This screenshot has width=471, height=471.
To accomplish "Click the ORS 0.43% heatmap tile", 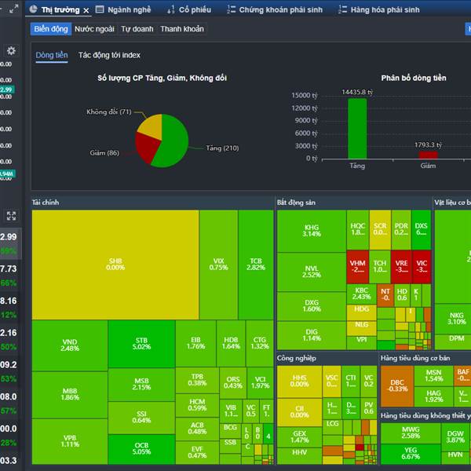I will (x=233, y=383).
